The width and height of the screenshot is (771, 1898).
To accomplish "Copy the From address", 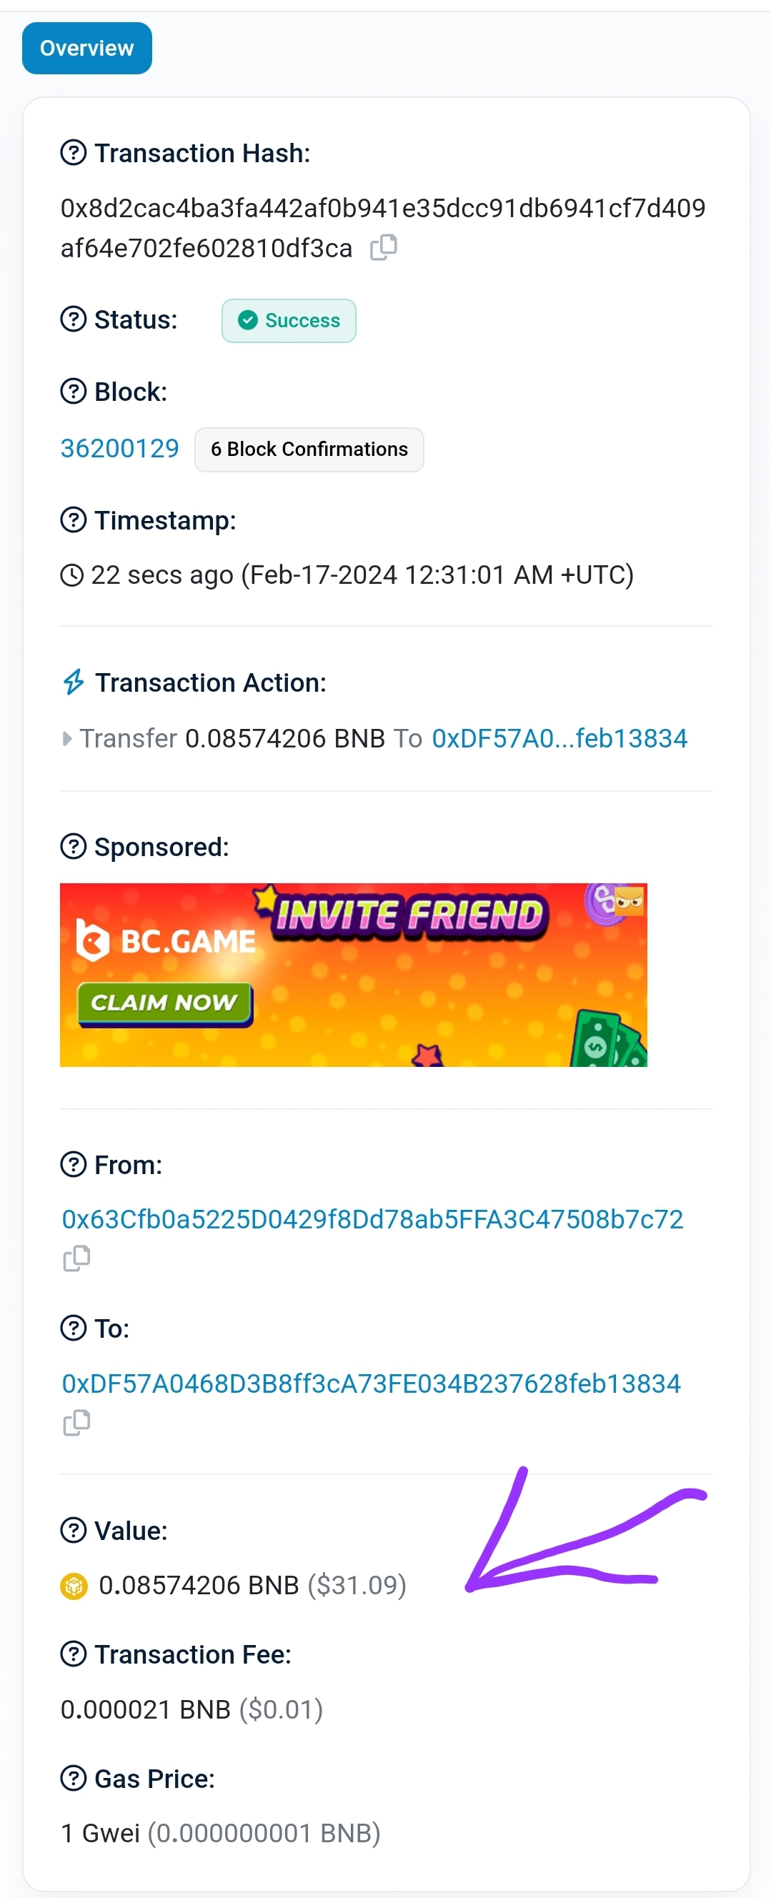I will [76, 1258].
